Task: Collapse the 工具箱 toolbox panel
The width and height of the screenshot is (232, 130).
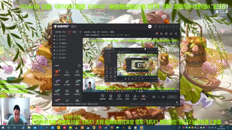Action: [x=79, y=66]
